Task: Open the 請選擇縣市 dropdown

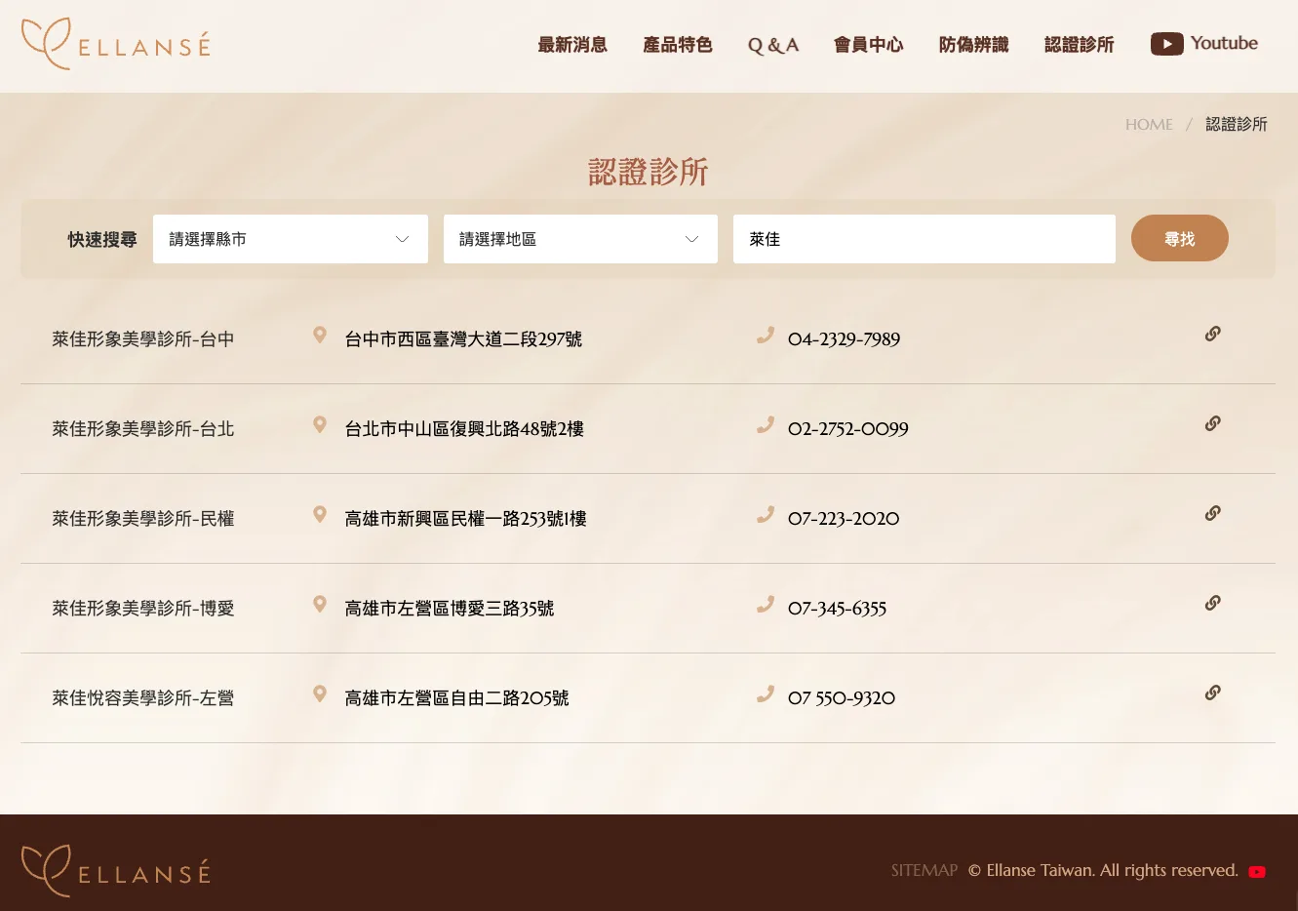Action: click(290, 238)
